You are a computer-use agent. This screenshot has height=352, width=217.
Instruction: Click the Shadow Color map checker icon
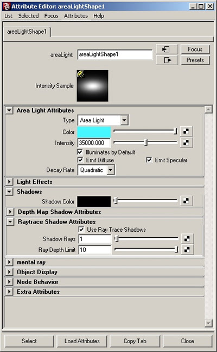point(186,201)
